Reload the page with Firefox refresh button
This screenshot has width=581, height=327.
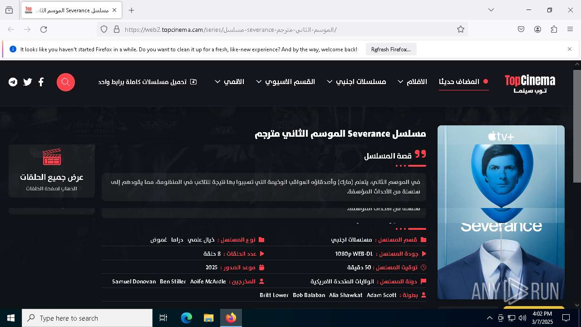pyautogui.click(x=44, y=30)
